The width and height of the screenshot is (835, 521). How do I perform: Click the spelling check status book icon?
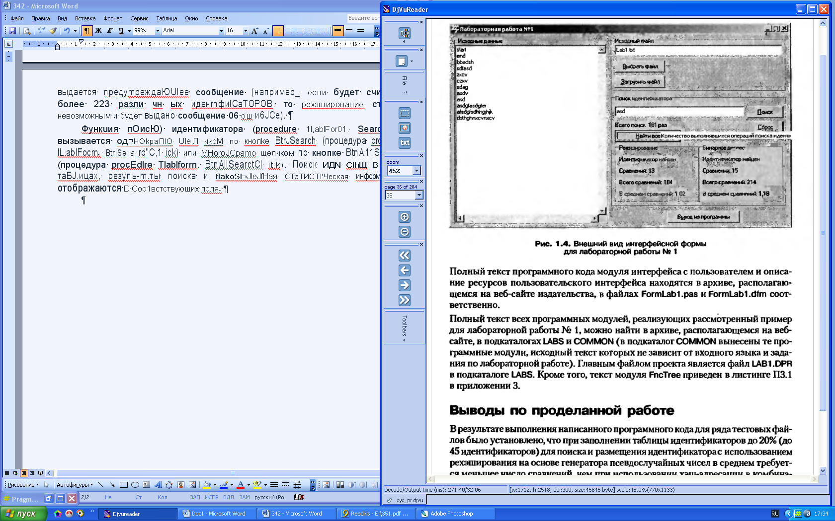[299, 497]
